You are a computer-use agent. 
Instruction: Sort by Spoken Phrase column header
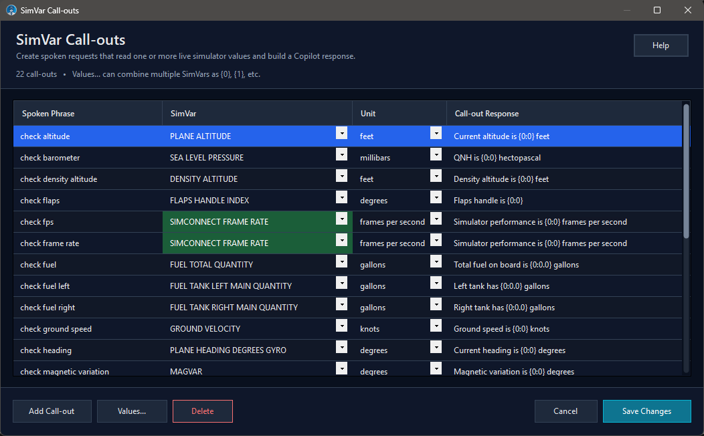click(88, 114)
